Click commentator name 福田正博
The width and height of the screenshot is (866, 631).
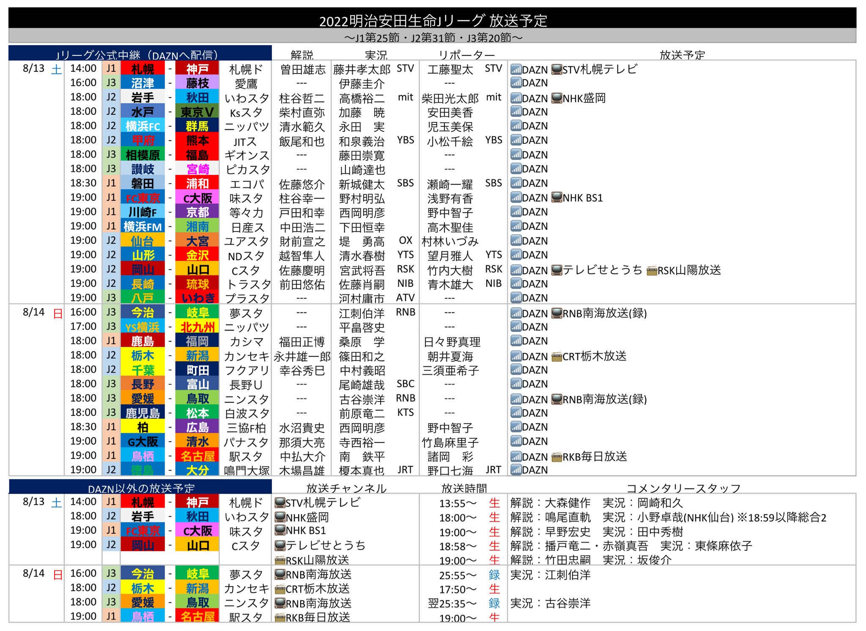tap(302, 342)
